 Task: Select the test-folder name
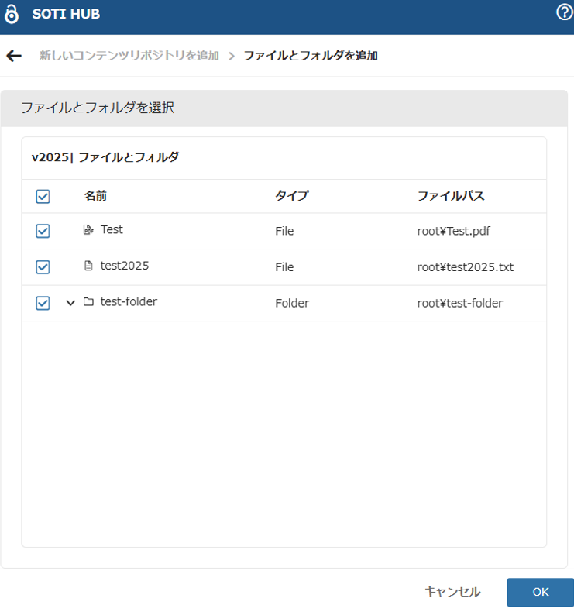click(129, 301)
